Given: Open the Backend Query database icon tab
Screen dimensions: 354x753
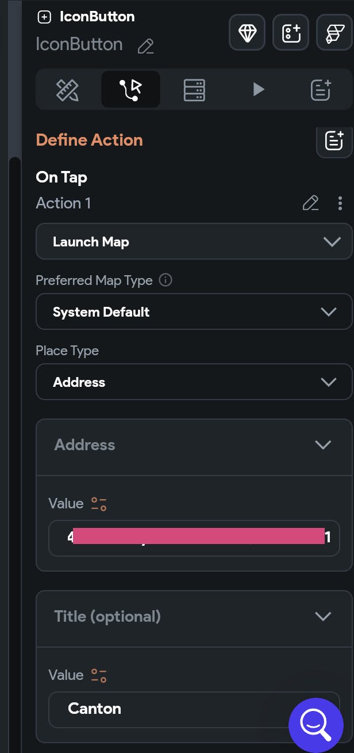Looking at the screenshot, I should [x=195, y=89].
